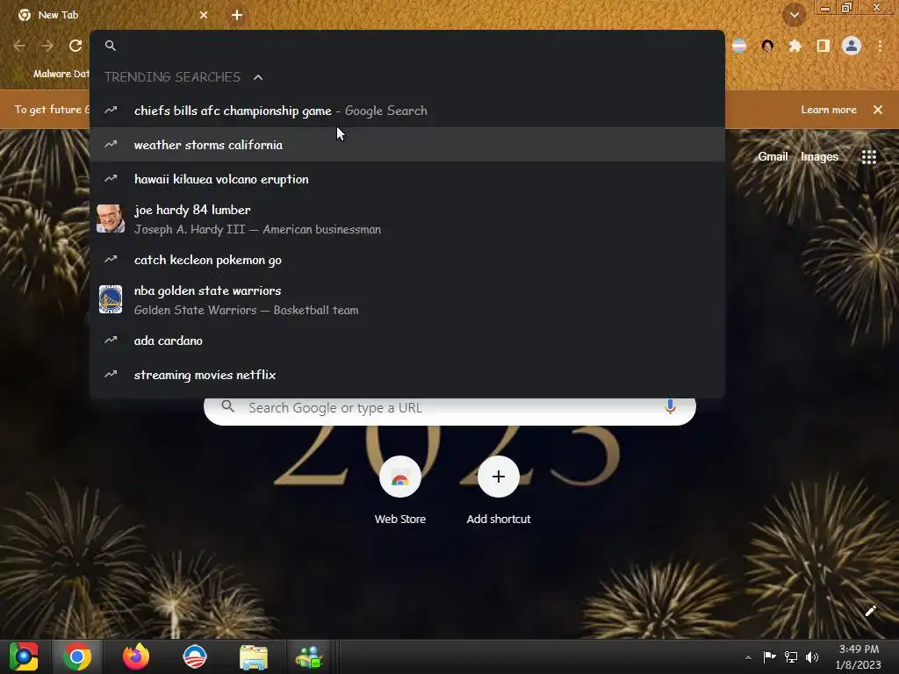
Task: Click Action Center flag tray icon
Action: click(769, 656)
